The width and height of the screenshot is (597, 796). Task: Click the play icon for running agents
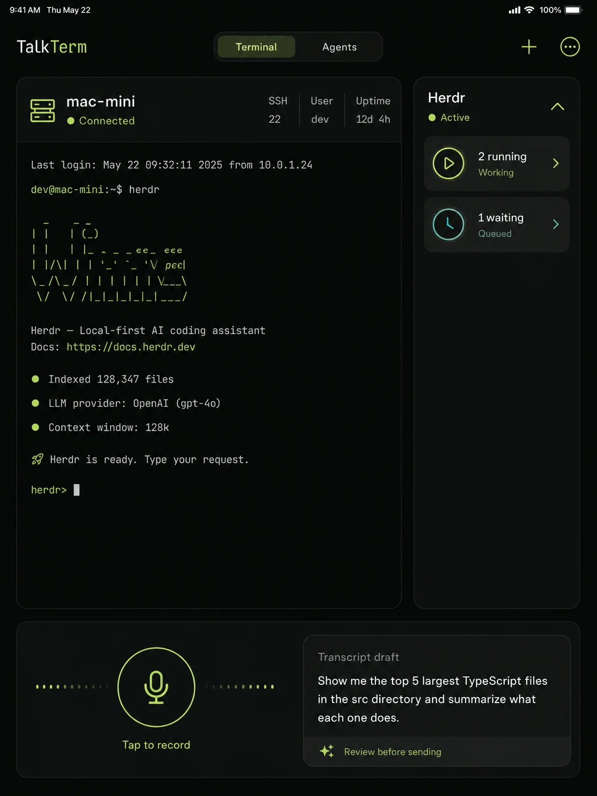pos(449,163)
